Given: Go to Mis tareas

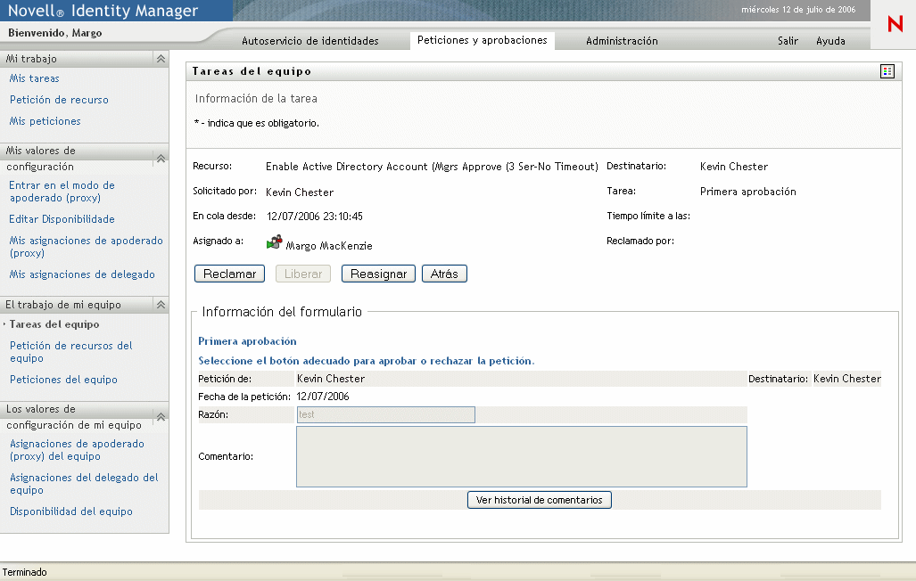Looking at the screenshot, I should 35,78.
